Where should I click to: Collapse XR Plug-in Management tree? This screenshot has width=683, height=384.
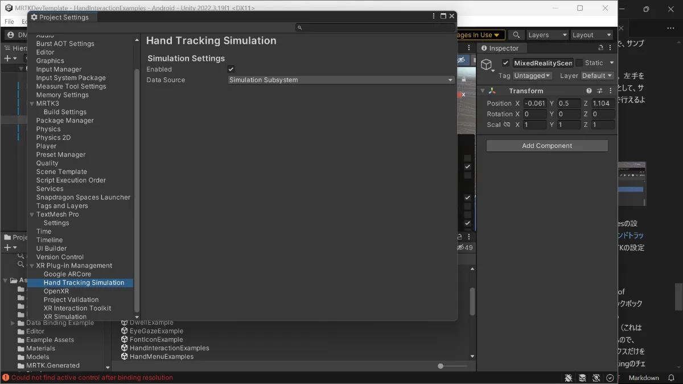click(32, 266)
